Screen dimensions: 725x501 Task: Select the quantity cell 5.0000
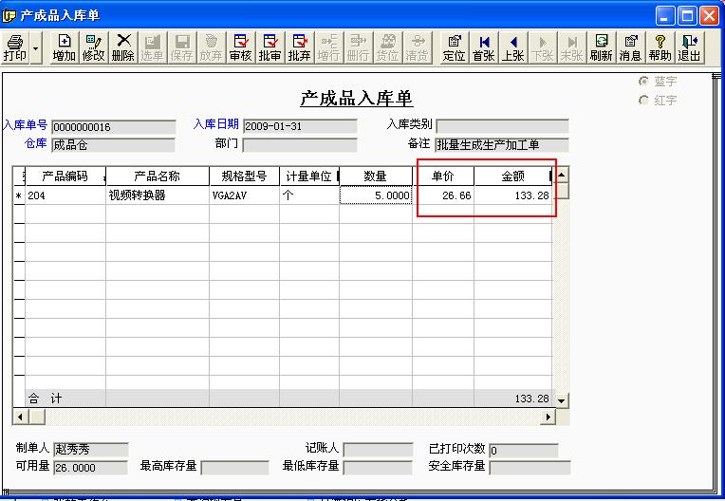(376, 195)
